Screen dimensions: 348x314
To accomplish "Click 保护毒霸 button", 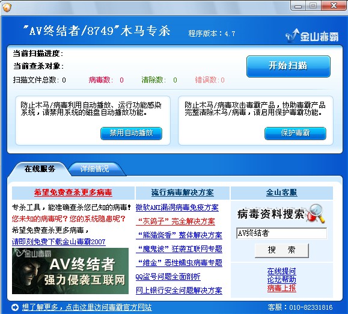I will [x=295, y=133].
